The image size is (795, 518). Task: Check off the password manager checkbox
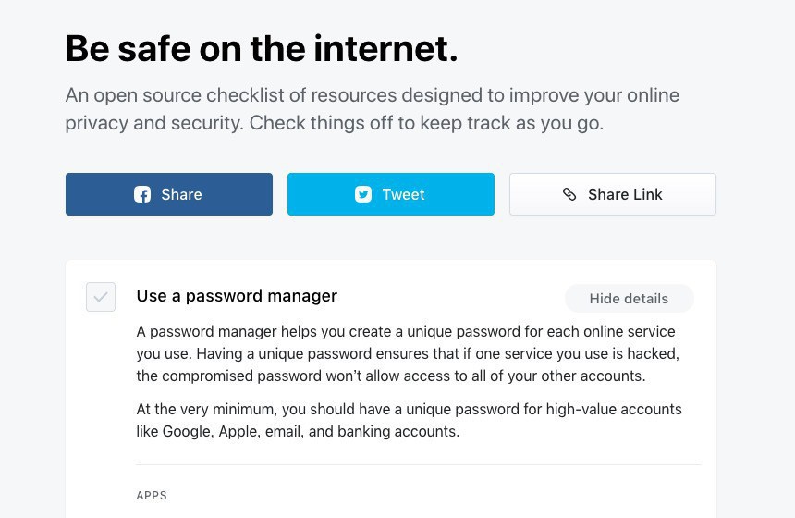click(x=101, y=297)
